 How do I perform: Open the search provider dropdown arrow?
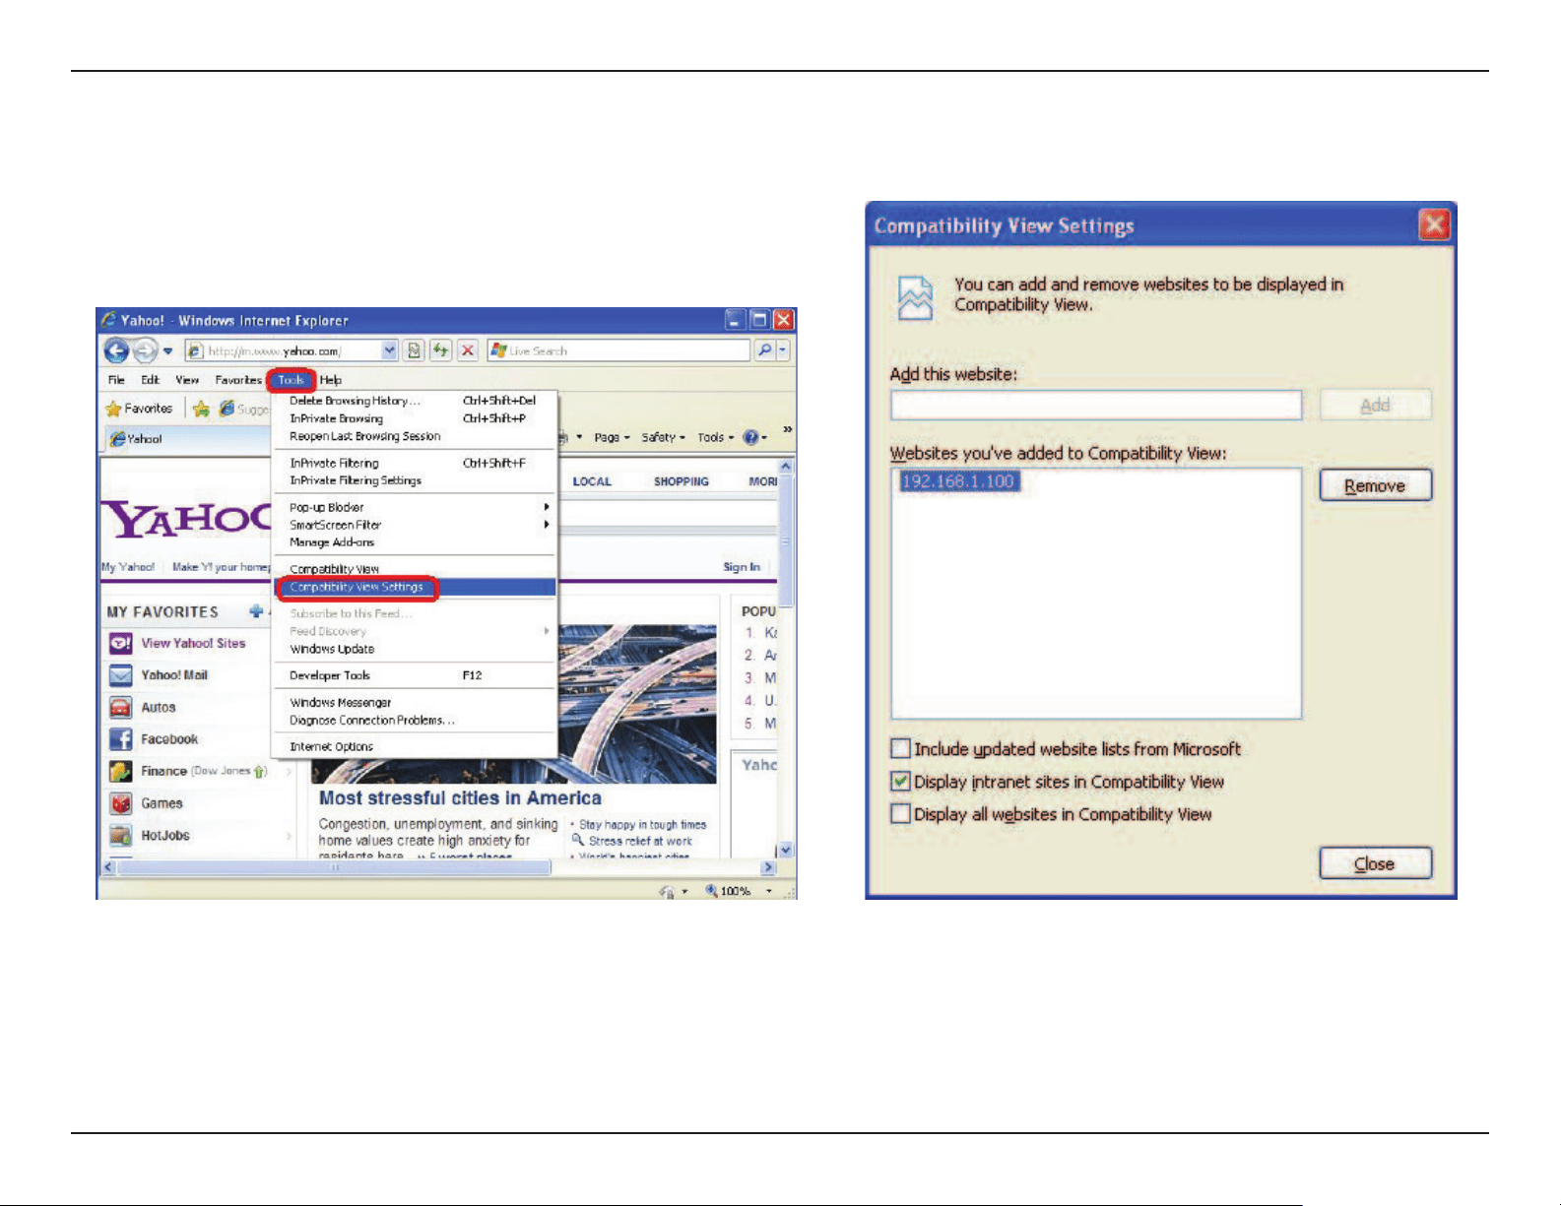coord(784,350)
